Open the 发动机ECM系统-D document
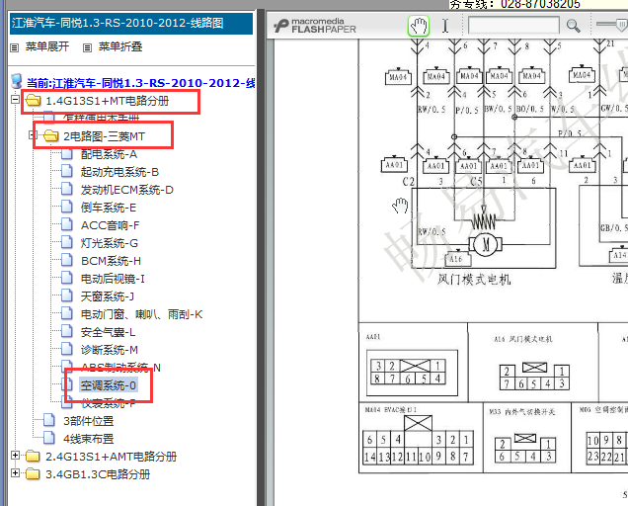The image size is (628, 506). (x=127, y=190)
